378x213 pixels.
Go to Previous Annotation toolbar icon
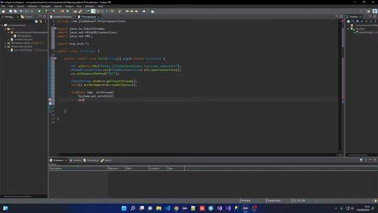119,11
